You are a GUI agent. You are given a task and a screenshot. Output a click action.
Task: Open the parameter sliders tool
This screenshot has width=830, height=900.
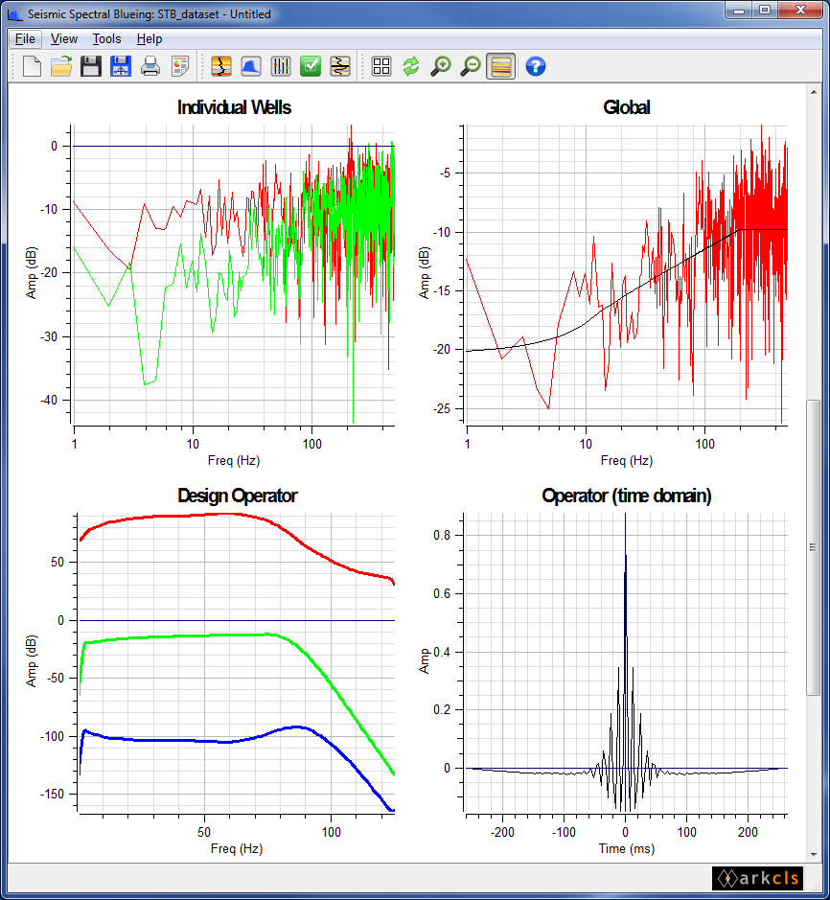click(281, 66)
